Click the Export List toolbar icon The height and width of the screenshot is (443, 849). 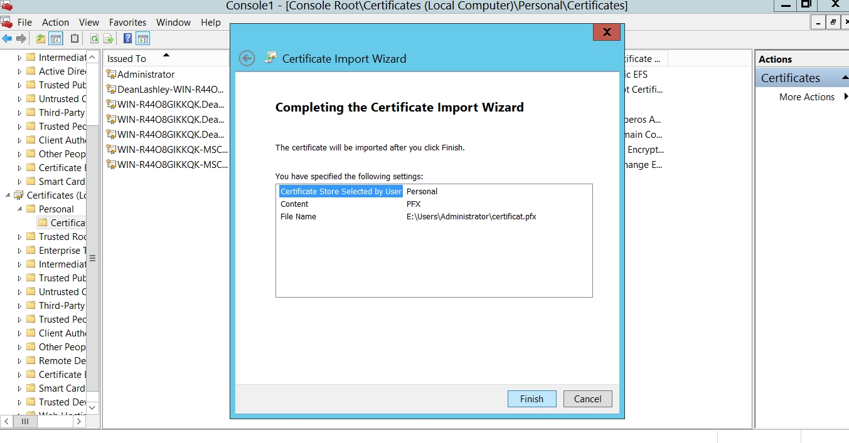109,39
